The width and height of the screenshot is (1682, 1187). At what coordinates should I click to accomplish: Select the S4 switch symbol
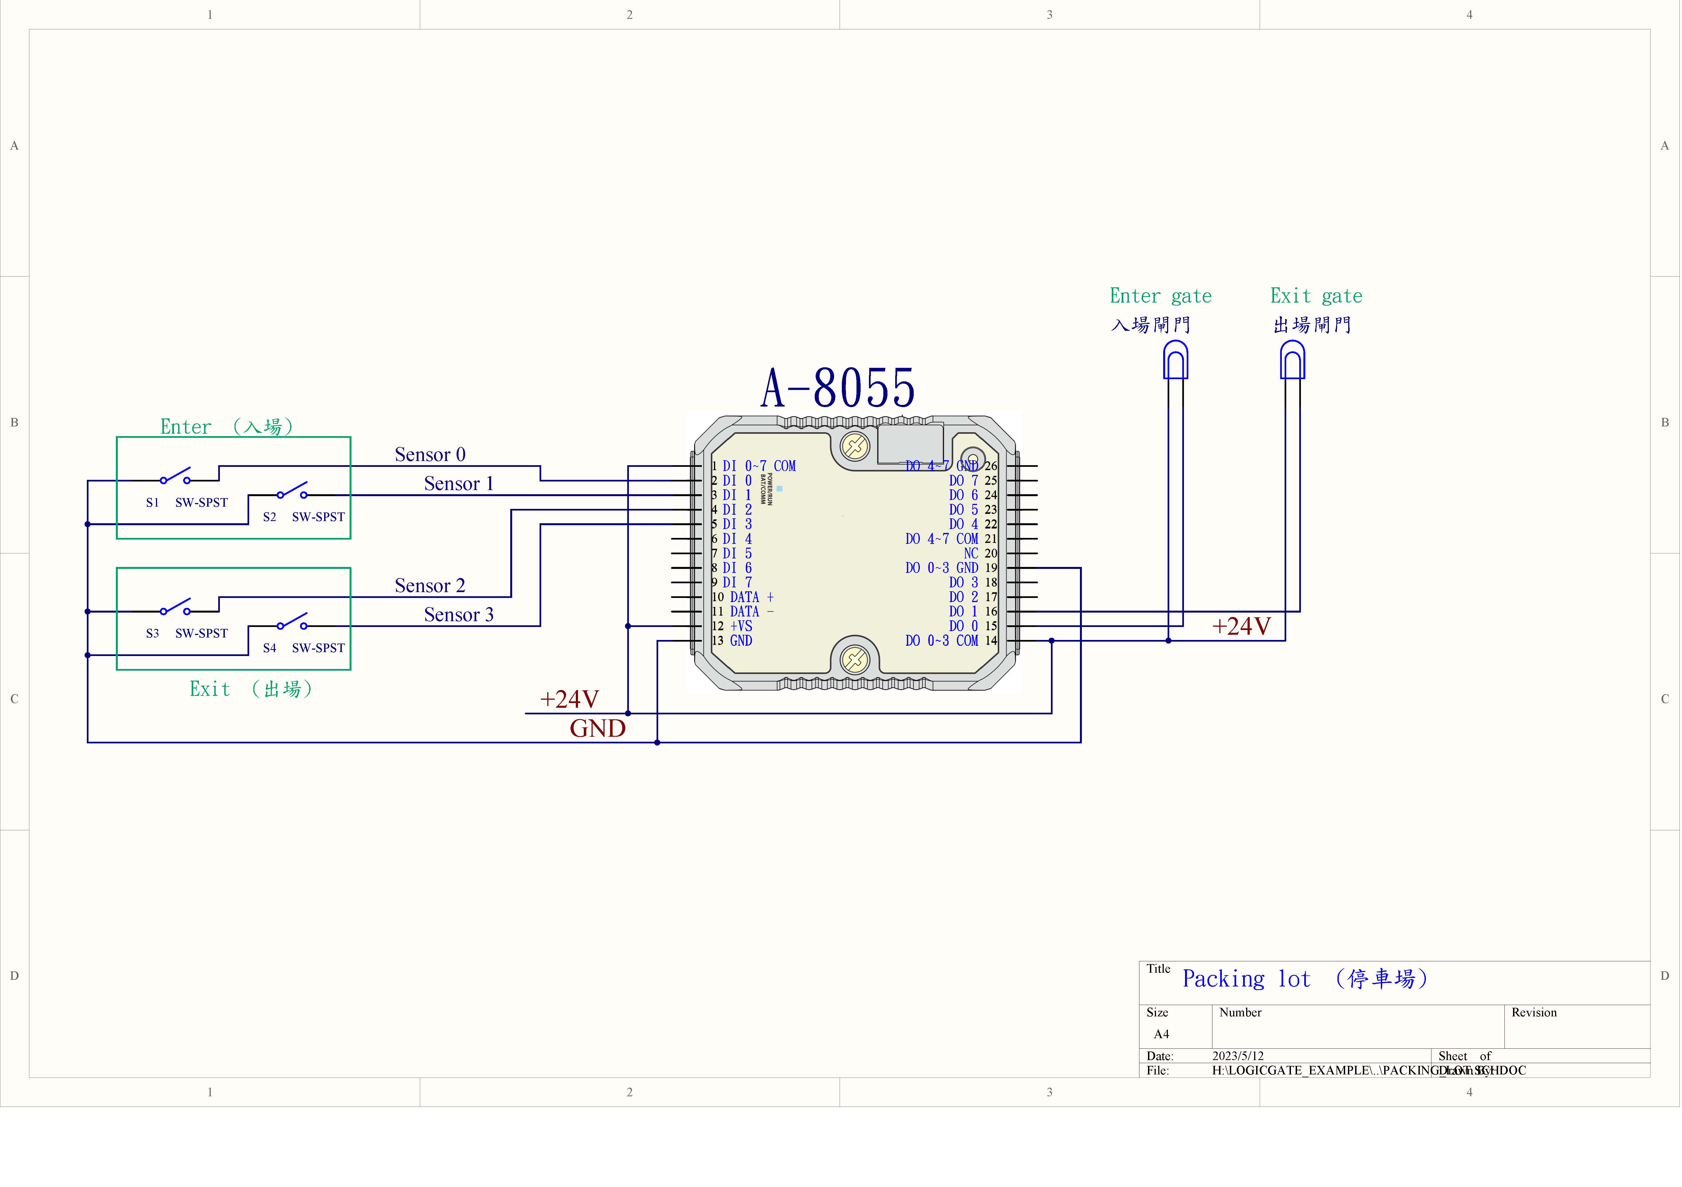292,621
